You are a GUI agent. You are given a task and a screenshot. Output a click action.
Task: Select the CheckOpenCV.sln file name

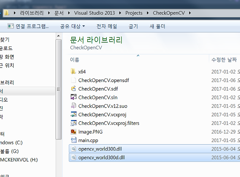pos(98,98)
